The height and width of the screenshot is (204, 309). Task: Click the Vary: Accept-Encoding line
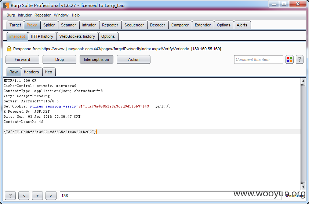[26, 96]
